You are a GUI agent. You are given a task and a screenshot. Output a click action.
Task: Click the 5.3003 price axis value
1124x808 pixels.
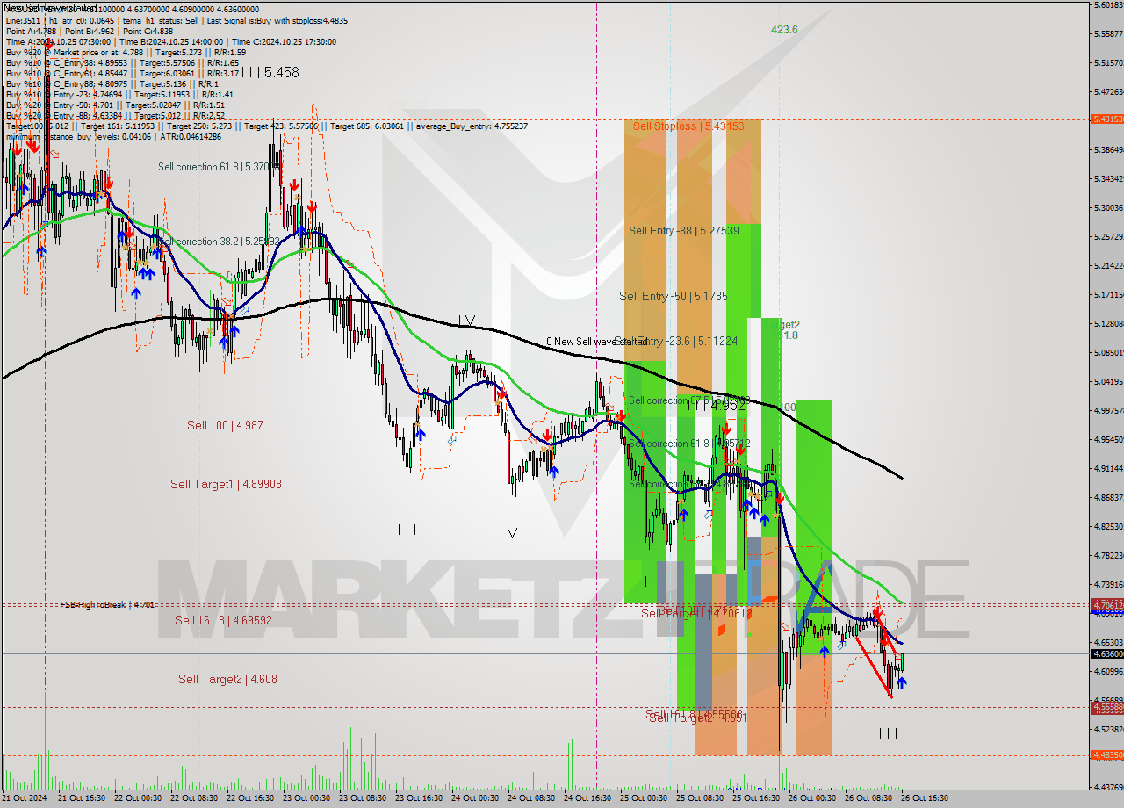pyautogui.click(x=1108, y=207)
